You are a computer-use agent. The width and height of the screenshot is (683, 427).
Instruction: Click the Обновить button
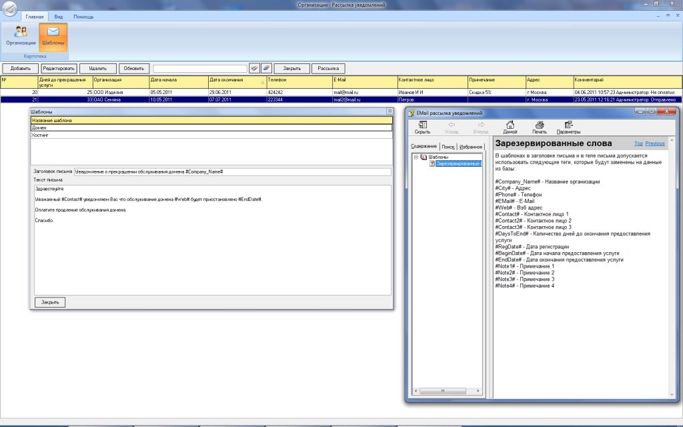133,69
